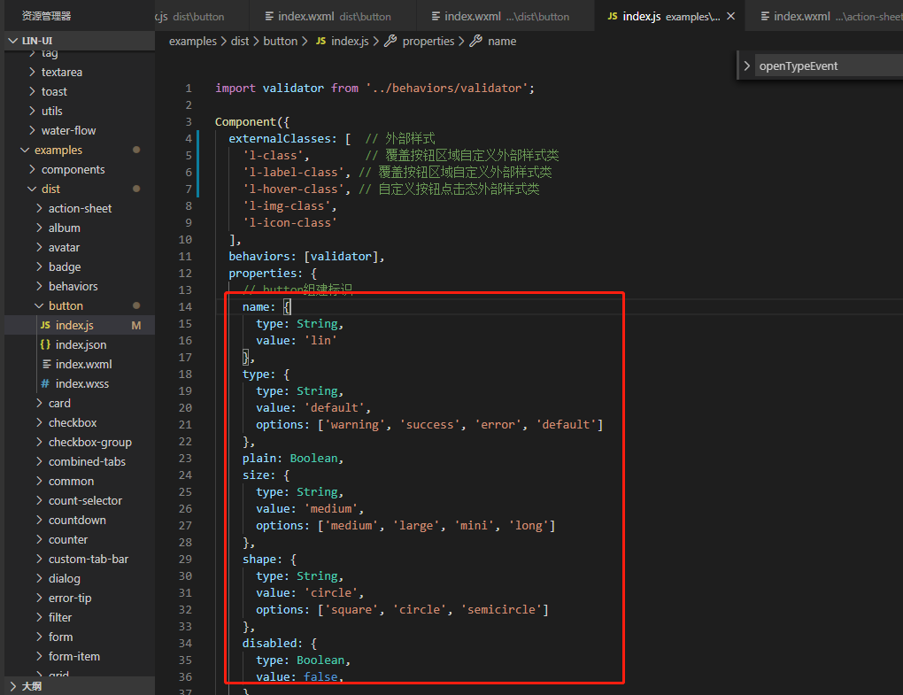Click the openTypeEvent search input field

[x=828, y=66]
